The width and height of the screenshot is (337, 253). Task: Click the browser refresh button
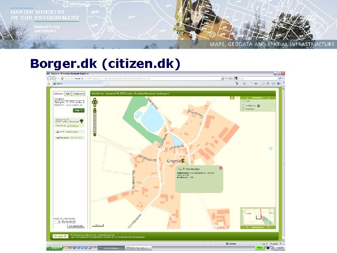pyautogui.click(x=227, y=79)
